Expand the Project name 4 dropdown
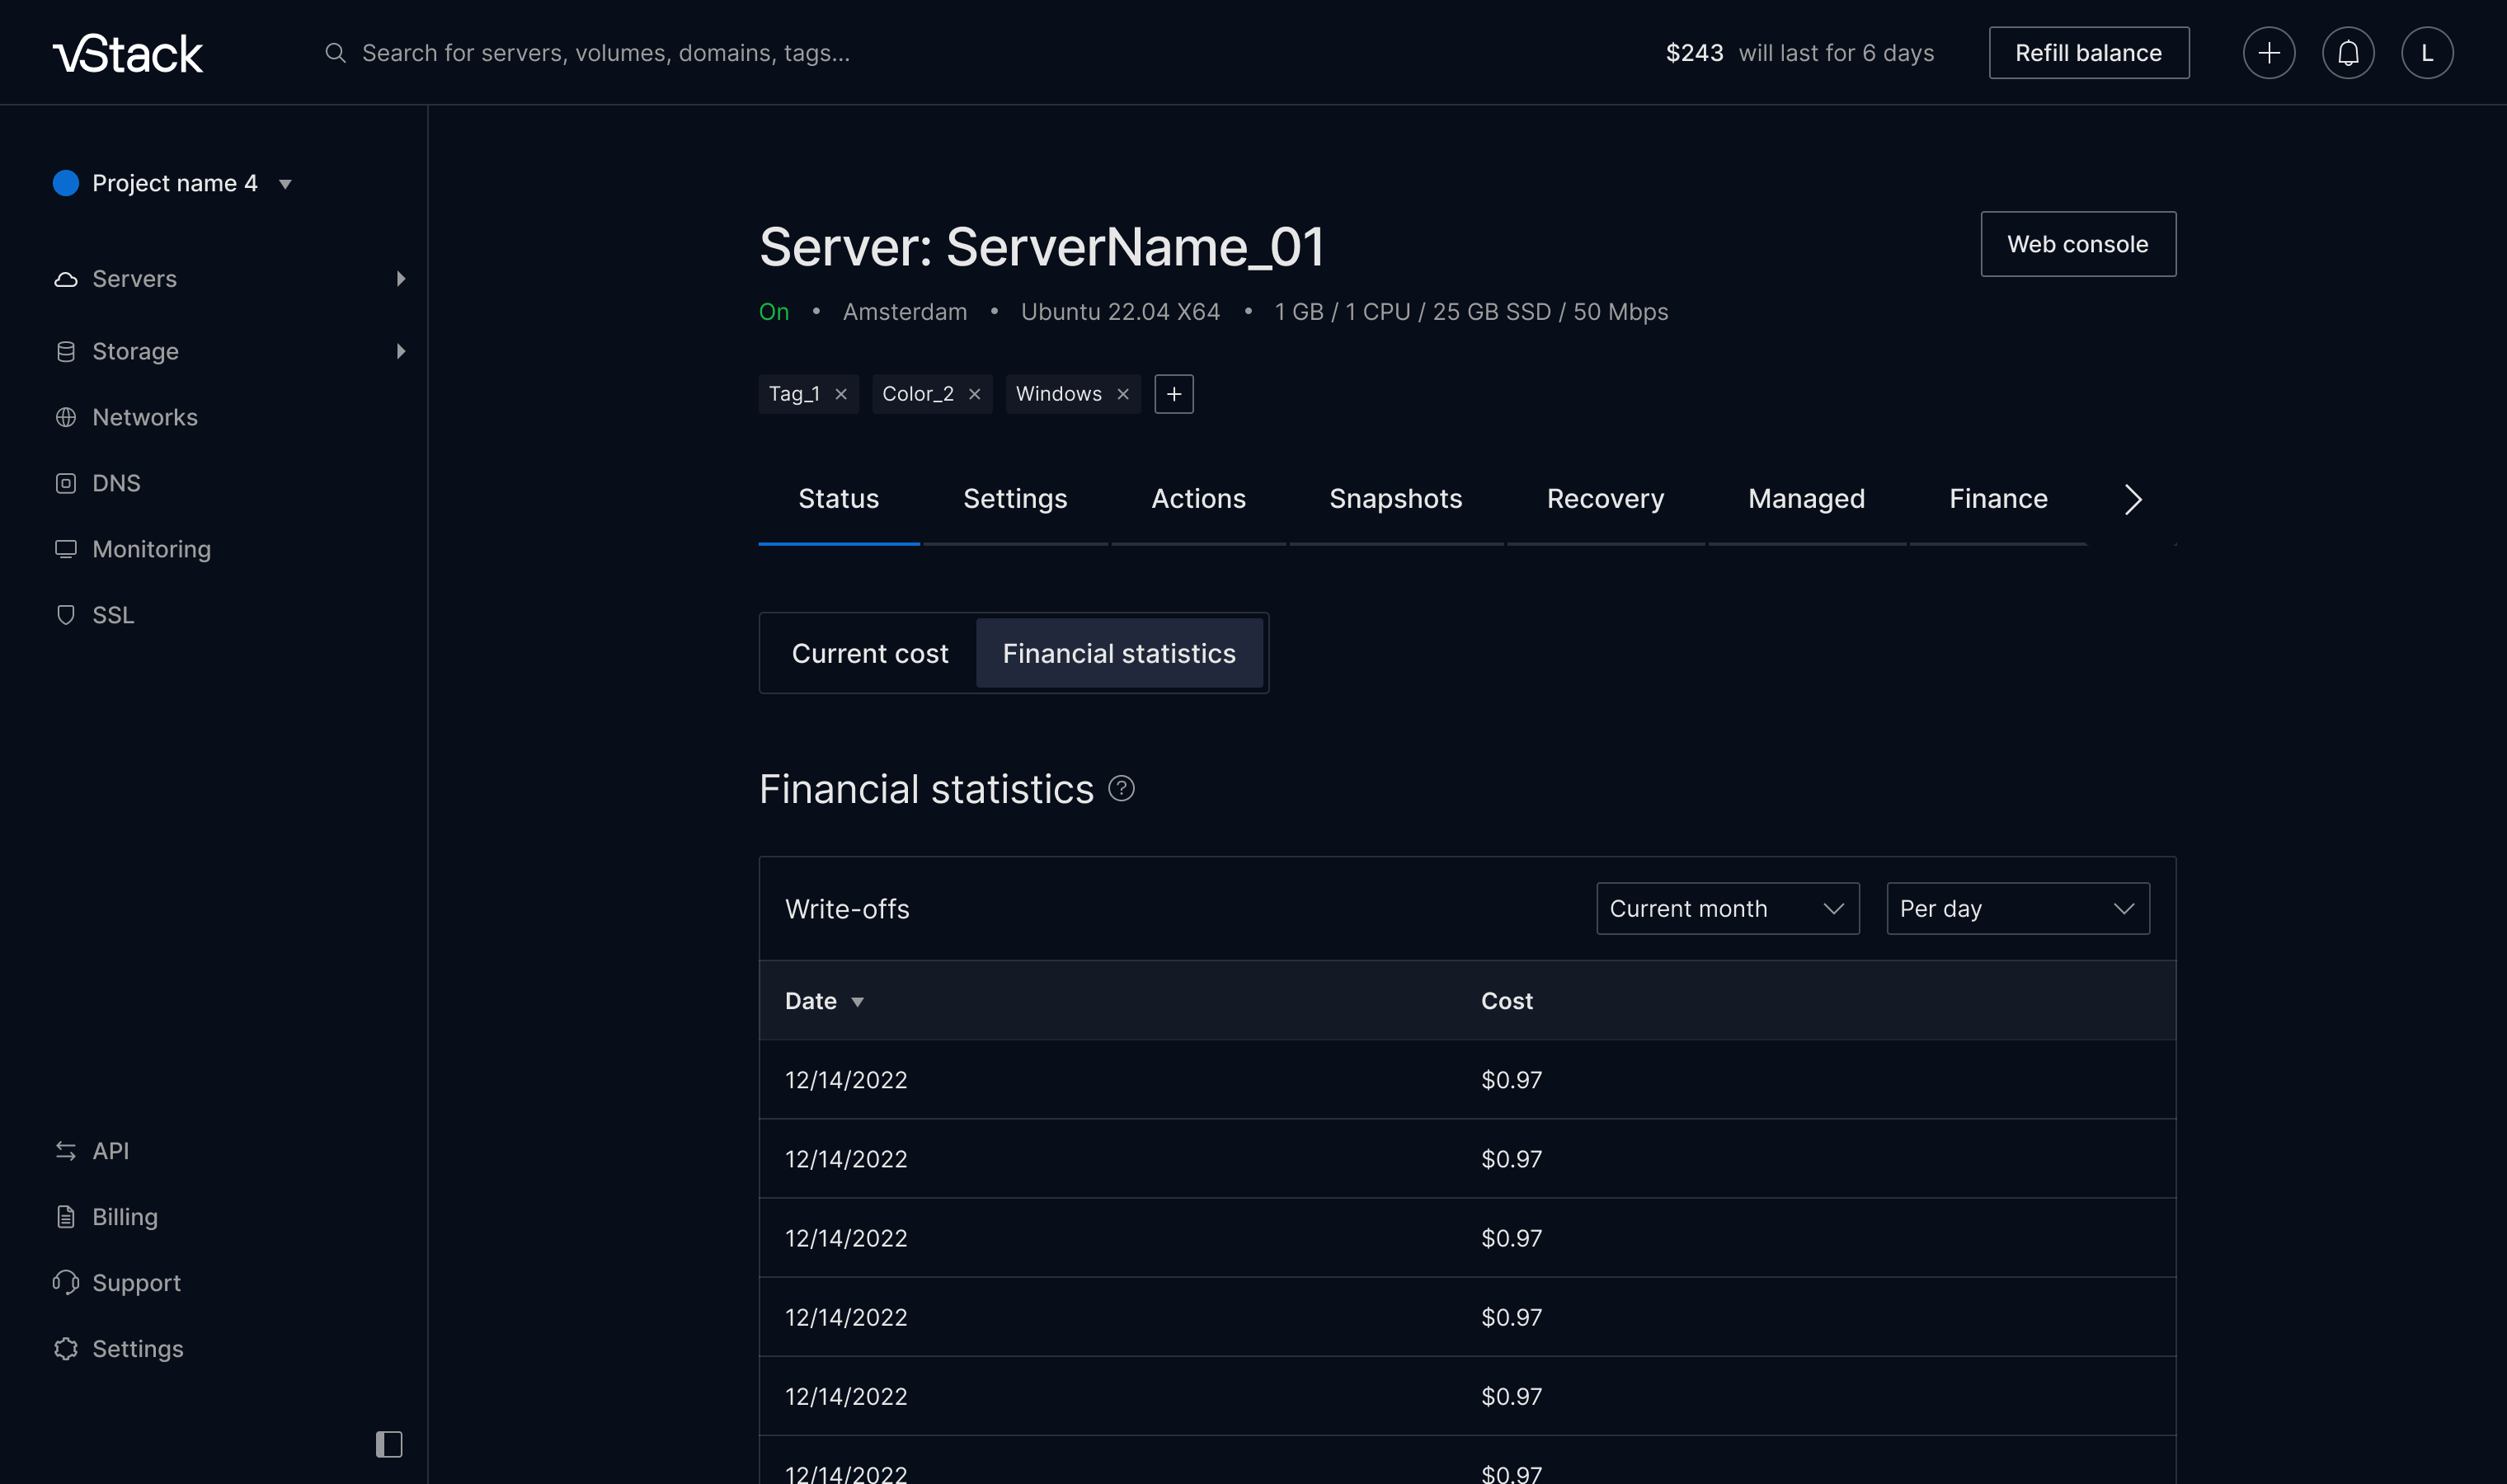The height and width of the screenshot is (1484, 2507). pos(285,184)
